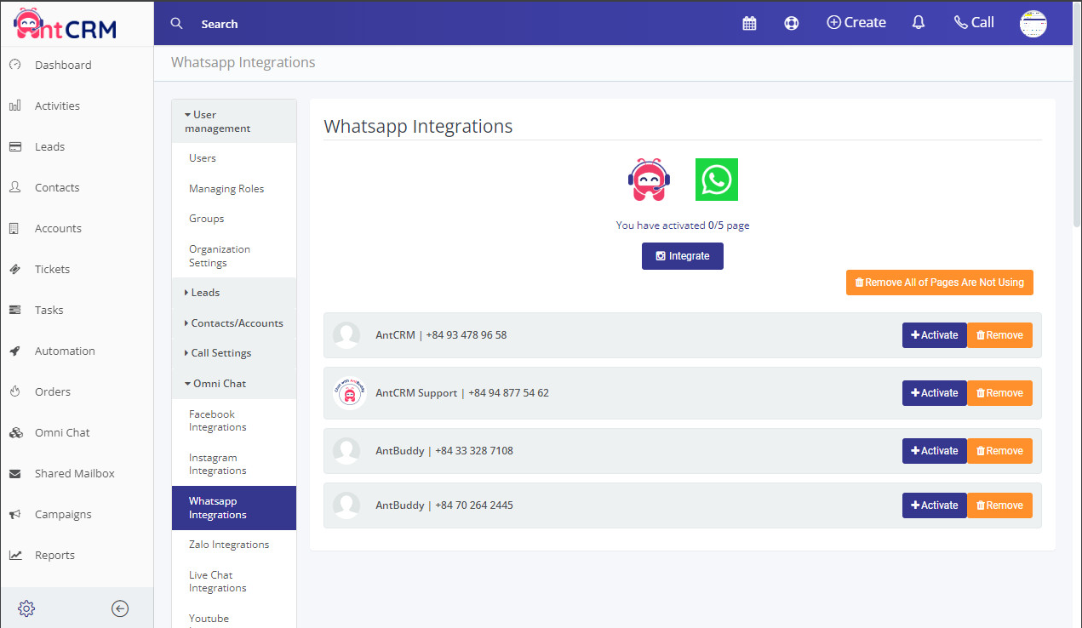Screen dimensions: 1082x628
Task: Click the Omni Chat icon in sidebar
Action: [x=15, y=432]
